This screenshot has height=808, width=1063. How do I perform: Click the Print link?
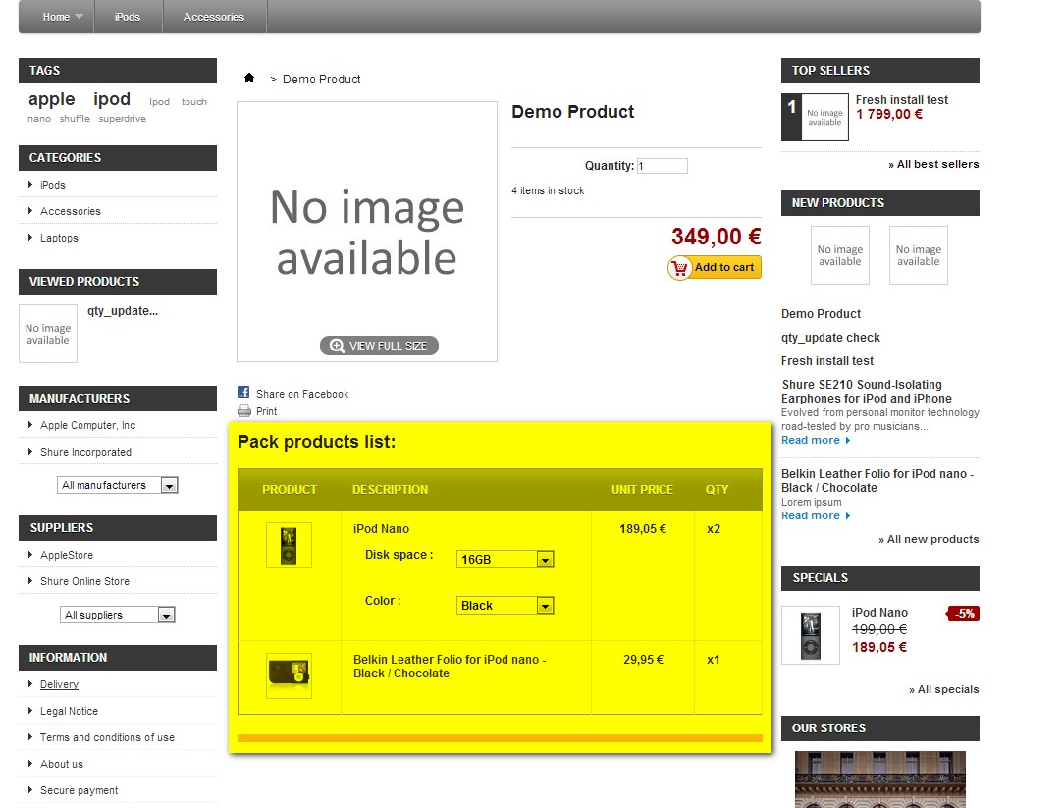pyautogui.click(x=266, y=411)
